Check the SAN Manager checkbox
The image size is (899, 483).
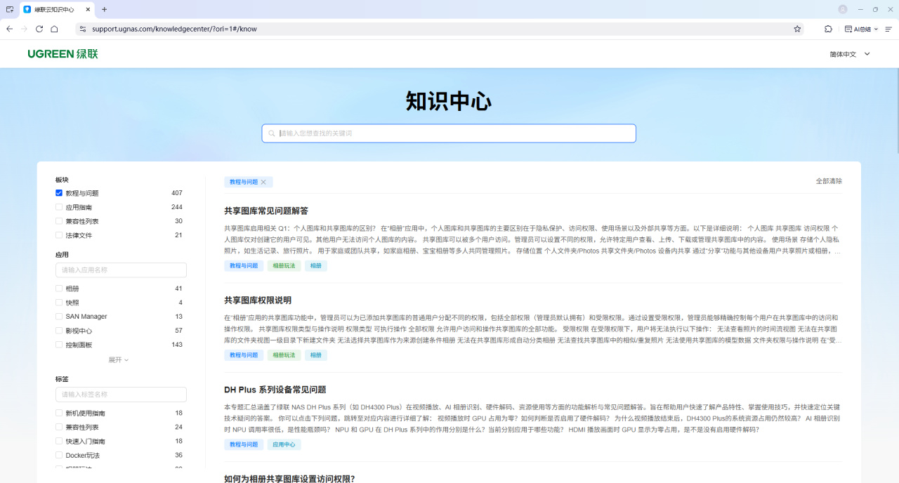coord(59,317)
